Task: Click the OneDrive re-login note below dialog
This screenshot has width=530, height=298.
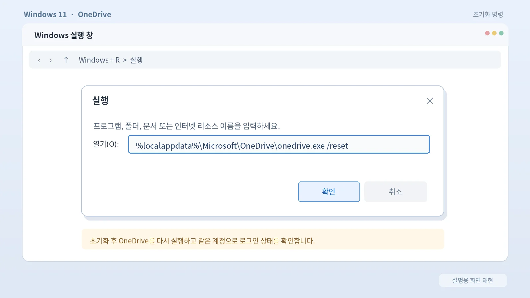Action: (263, 239)
